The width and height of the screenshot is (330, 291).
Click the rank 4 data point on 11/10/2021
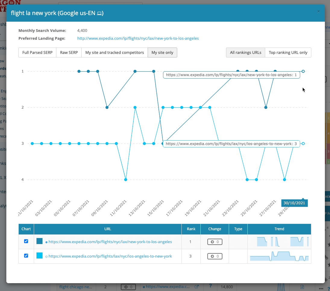[126, 180]
